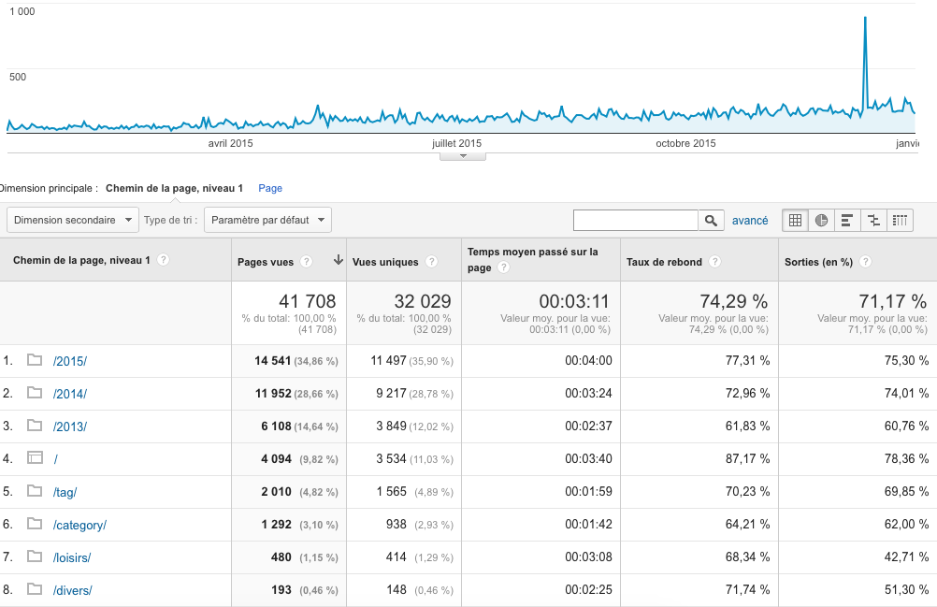Collapse the chart with the arrow handle
937x607 pixels.
click(463, 155)
